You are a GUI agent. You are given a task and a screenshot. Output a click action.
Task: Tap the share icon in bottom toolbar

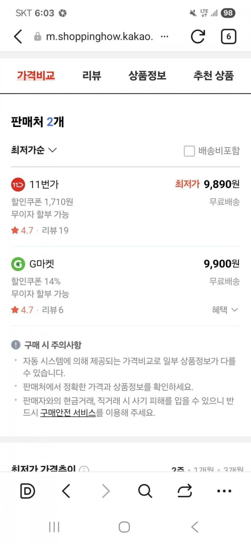tap(185, 491)
